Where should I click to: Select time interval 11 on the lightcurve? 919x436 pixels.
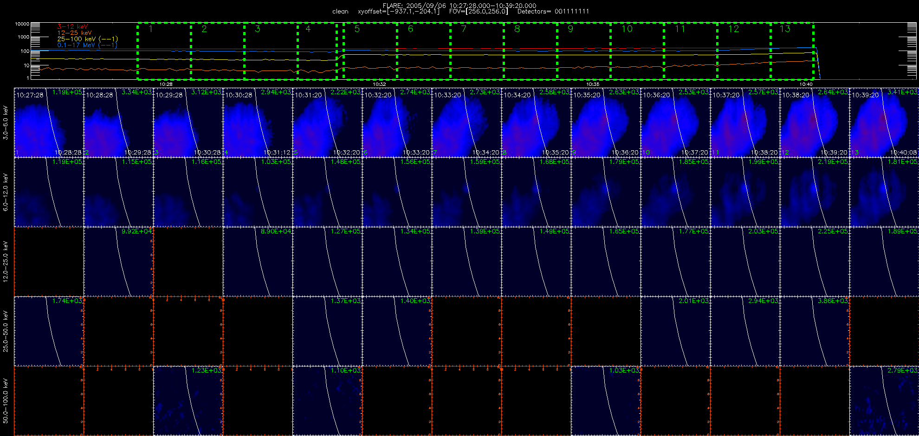click(690, 51)
